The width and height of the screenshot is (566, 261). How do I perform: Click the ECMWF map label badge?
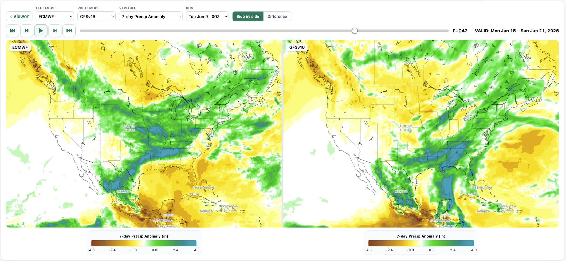[20, 47]
